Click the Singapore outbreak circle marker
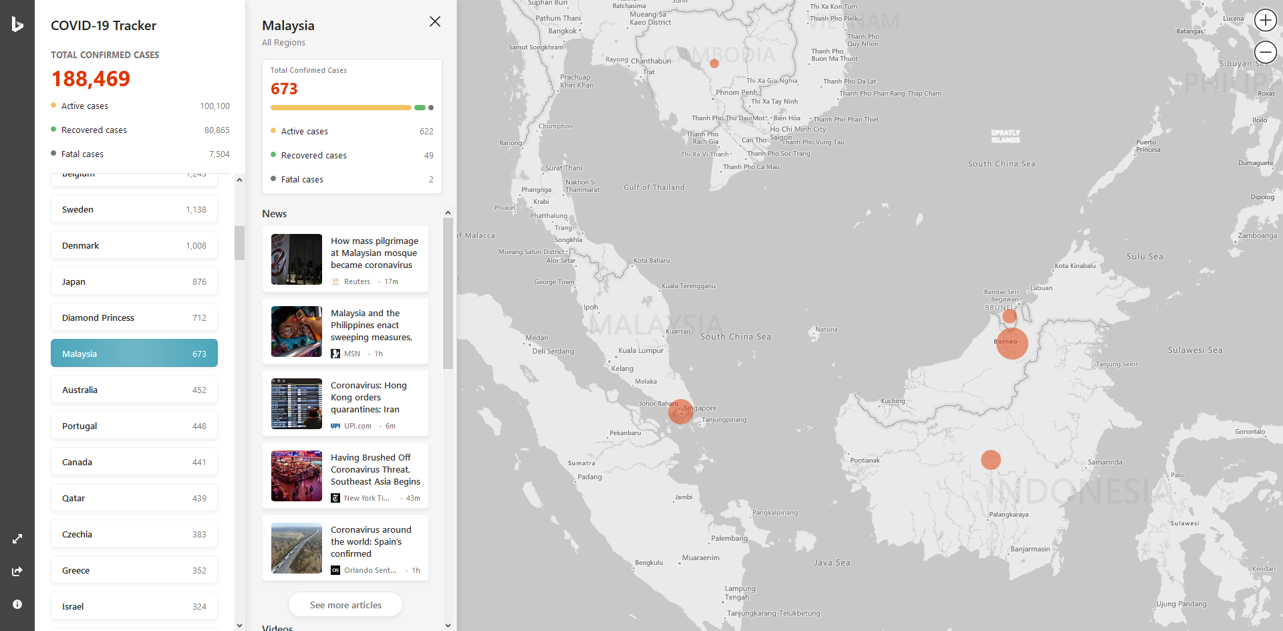 [x=680, y=412]
